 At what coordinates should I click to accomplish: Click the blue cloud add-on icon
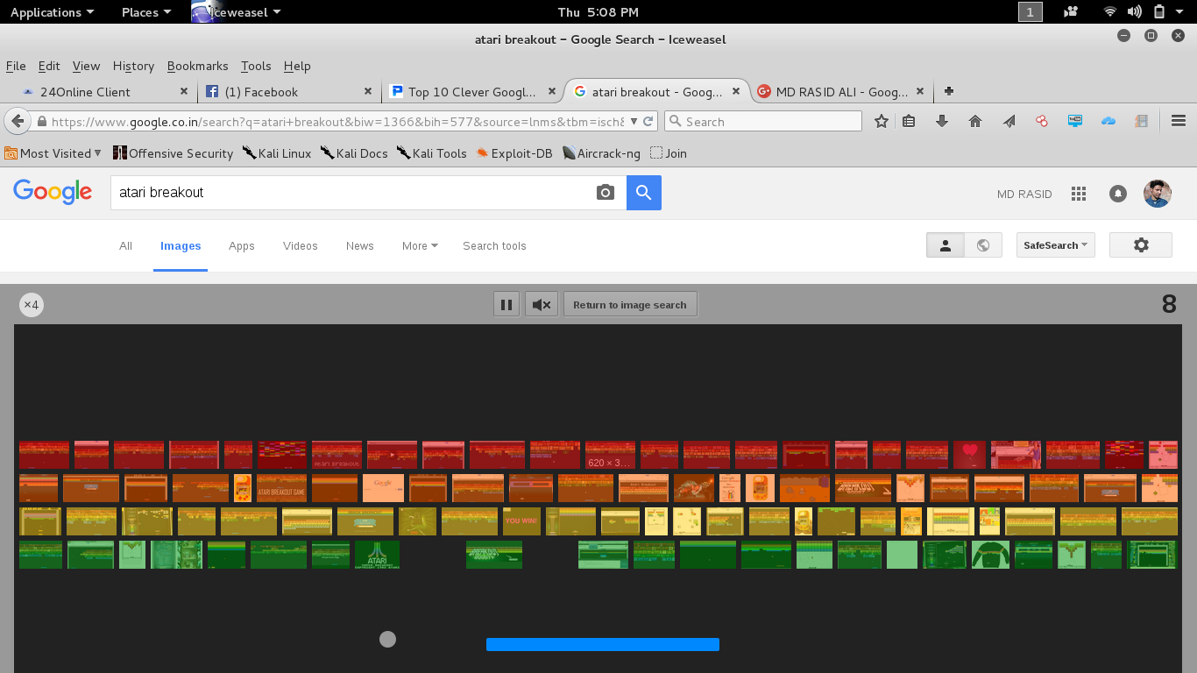(1108, 122)
